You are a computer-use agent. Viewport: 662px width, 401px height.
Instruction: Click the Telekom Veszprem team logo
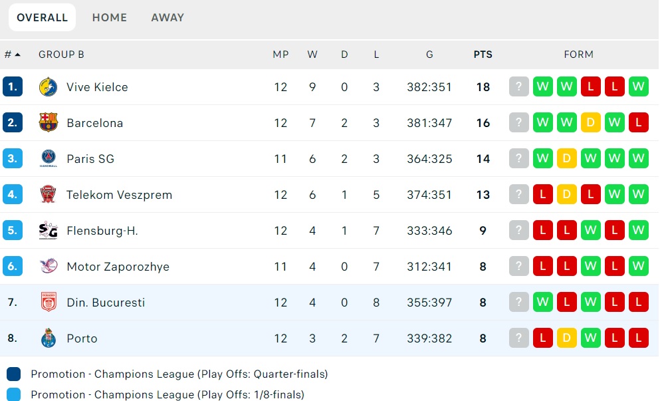click(x=48, y=195)
